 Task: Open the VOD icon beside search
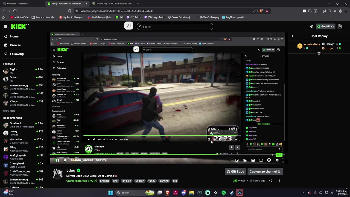pyautogui.click(x=129, y=26)
